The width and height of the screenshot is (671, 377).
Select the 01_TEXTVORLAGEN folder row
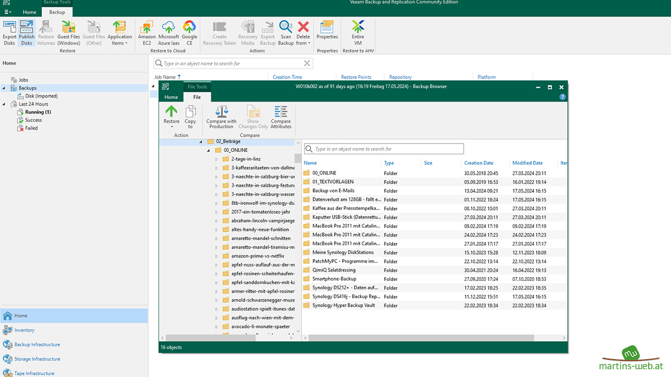point(435,182)
